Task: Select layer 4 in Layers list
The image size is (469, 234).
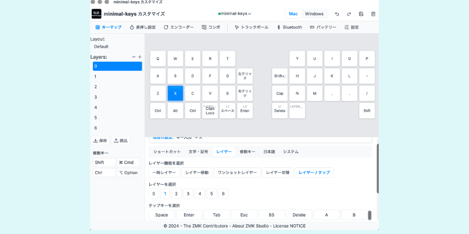Action: click(117, 108)
